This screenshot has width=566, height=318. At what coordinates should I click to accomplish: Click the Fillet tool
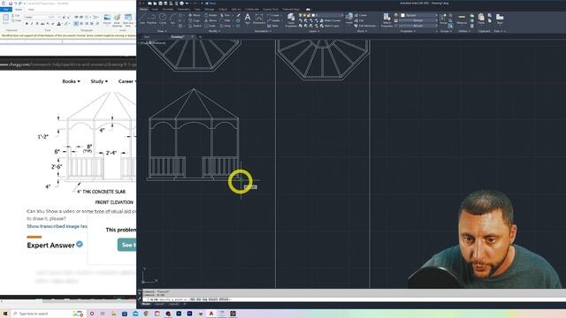tap(226, 20)
